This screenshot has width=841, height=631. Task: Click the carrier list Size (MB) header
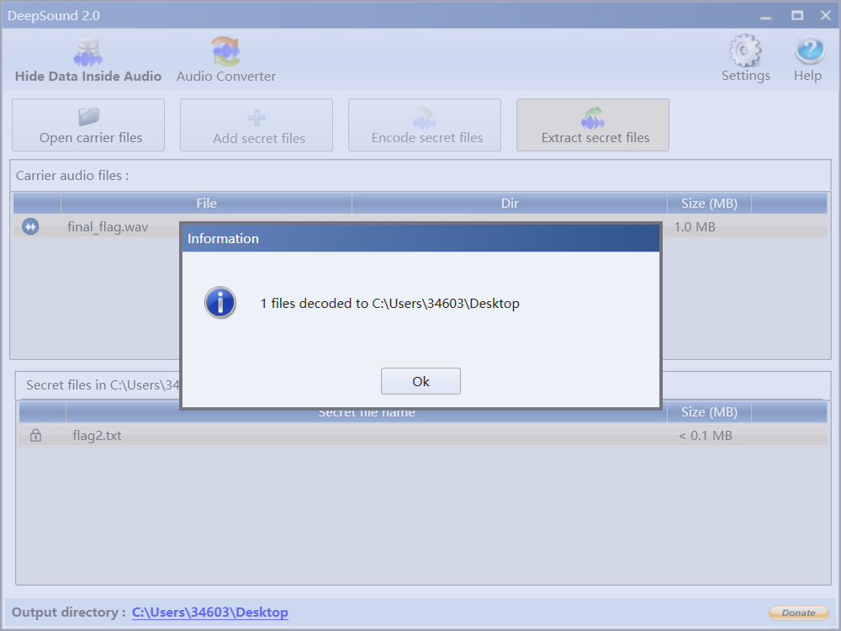point(709,204)
